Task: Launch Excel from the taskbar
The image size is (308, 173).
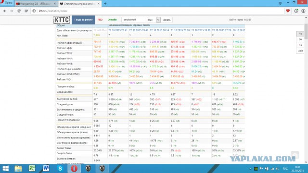Action: [32, 169]
